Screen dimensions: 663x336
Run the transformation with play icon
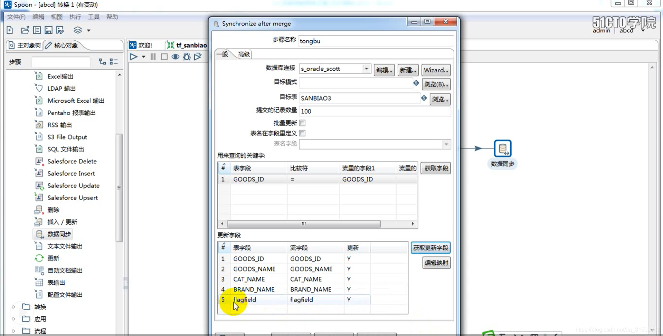[x=134, y=57]
